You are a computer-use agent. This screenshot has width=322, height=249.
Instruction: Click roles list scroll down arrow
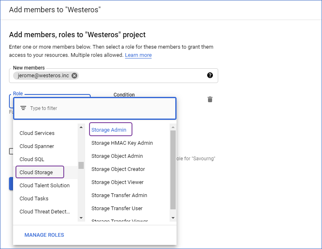click(x=173, y=218)
